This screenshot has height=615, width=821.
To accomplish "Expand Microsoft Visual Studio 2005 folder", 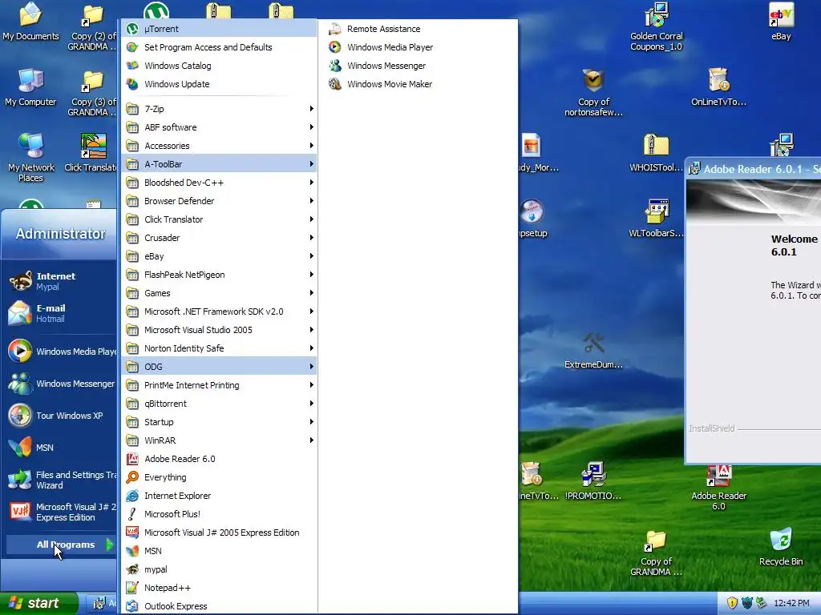I will 219,329.
